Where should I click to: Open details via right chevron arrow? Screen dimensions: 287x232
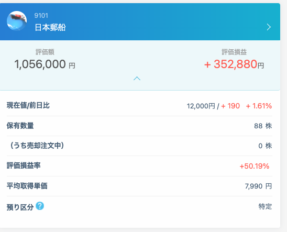[x=269, y=27]
